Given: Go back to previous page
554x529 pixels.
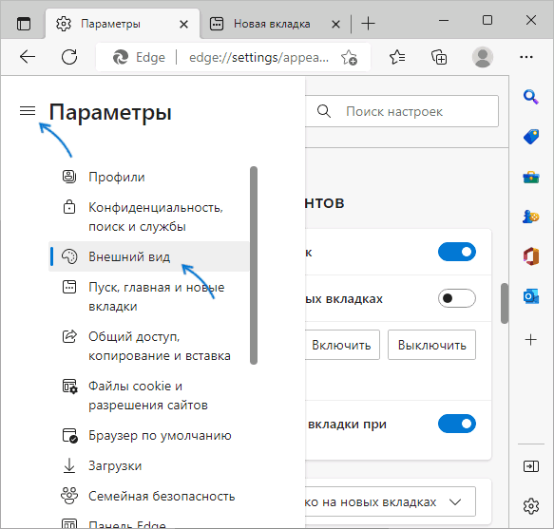Looking at the screenshot, I should tap(28, 56).
